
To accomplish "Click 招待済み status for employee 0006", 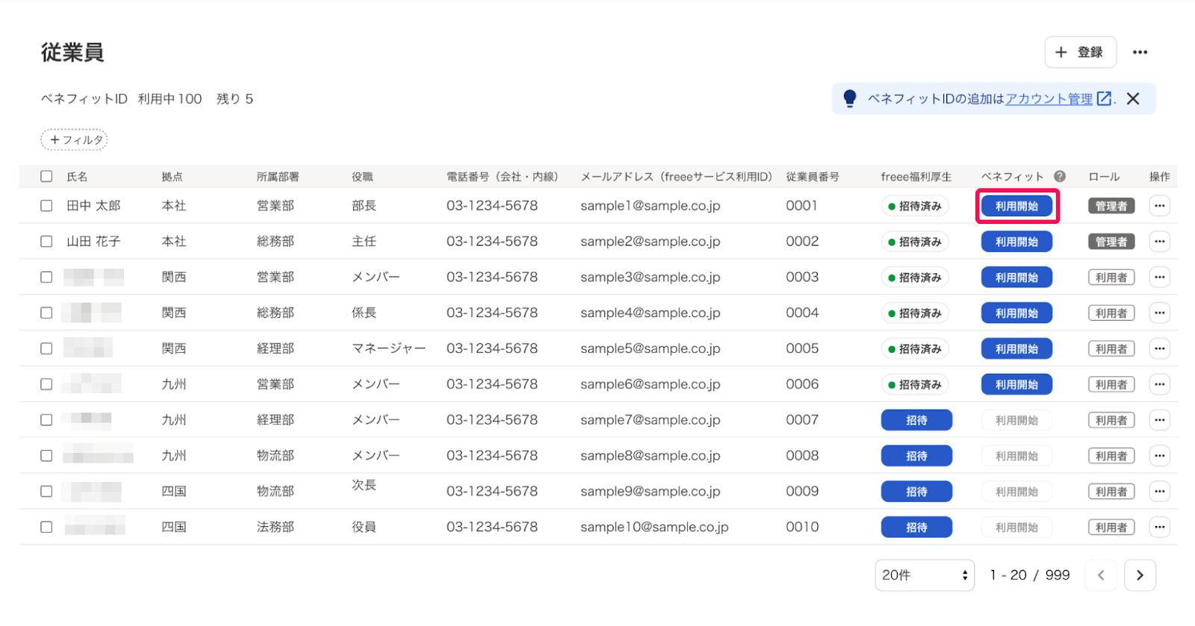I will pyautogui.click(x=915, y=385).
